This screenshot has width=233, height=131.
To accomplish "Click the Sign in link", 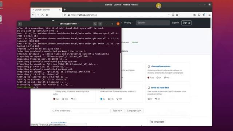I will point(175,23).
